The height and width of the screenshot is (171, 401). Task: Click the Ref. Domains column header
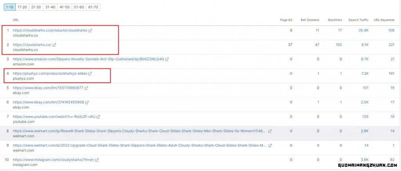(310, 20)
